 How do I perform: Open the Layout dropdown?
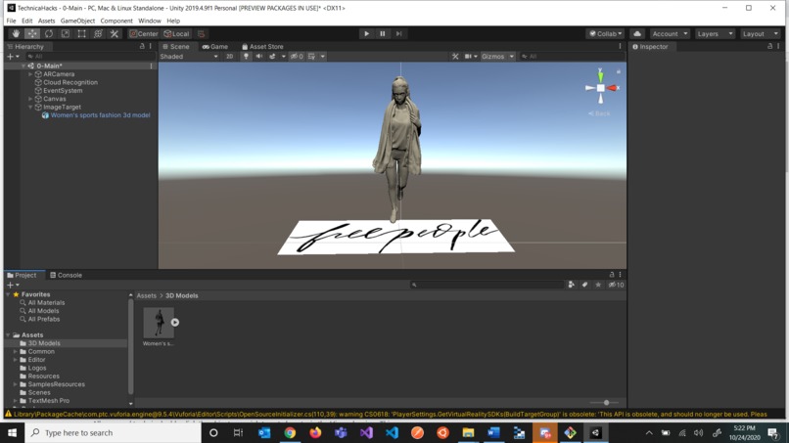coord(760,33)
